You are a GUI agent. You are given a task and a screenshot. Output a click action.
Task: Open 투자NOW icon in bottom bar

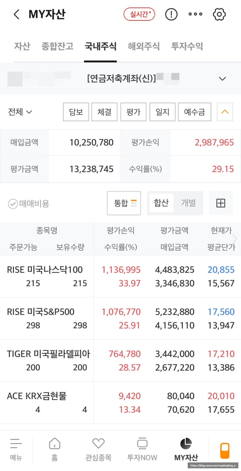pyautogui.click(x=142, y=449)
